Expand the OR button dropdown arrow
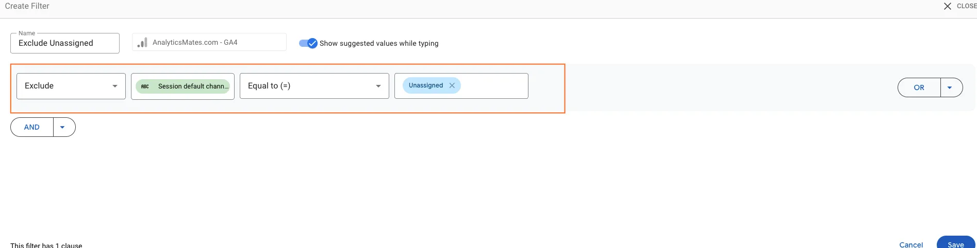The image size is (977, 248). (951, 87)
